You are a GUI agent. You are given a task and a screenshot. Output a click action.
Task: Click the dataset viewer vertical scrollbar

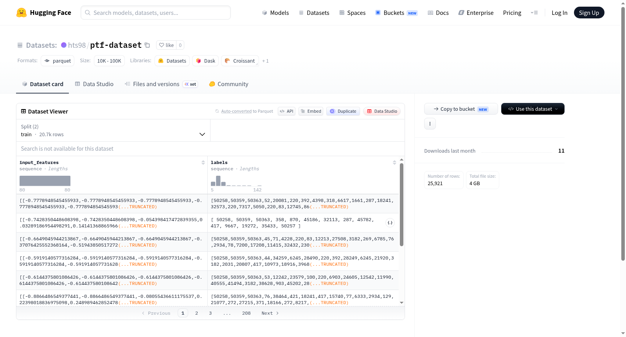click(x=401, y=205)
